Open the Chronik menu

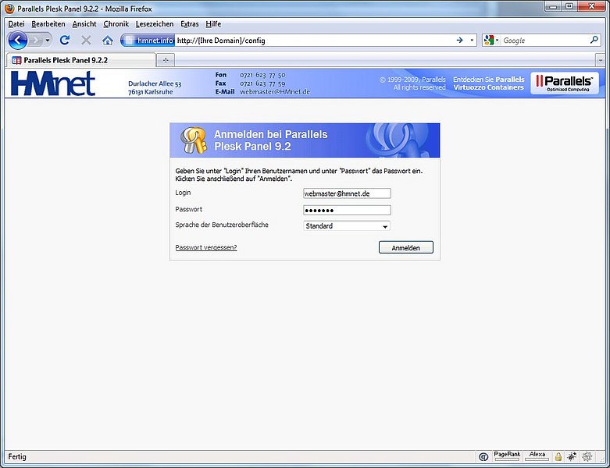point(116,24)
